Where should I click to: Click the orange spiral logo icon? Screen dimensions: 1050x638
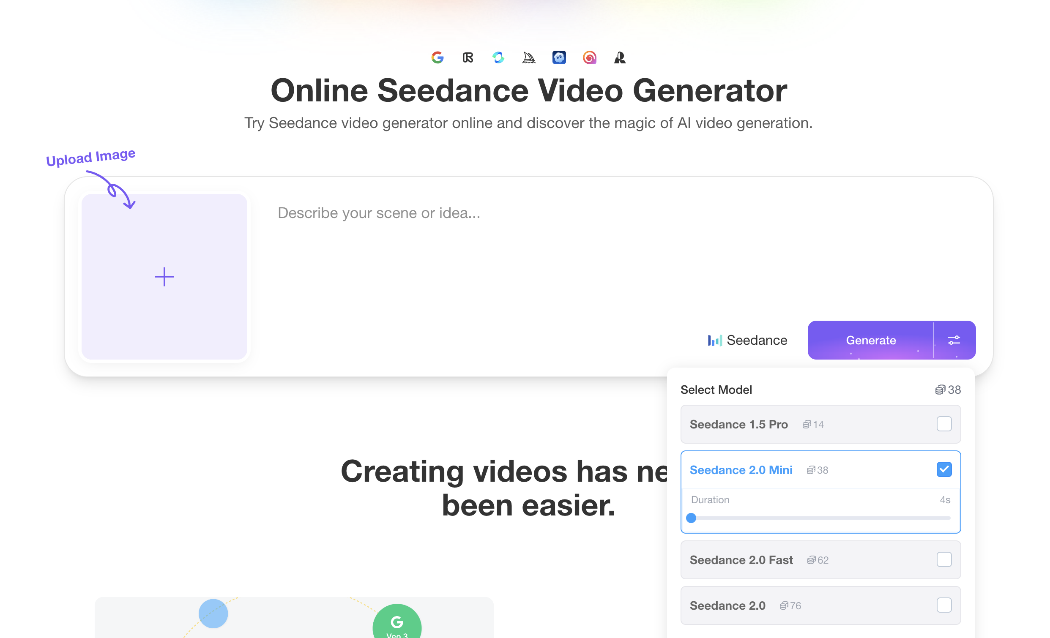pyautogui.click(x=589, y=57)
